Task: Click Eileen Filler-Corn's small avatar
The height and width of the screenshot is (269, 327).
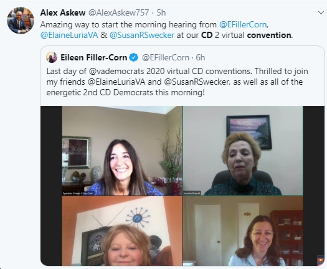Action: click(x=52, y=57)
